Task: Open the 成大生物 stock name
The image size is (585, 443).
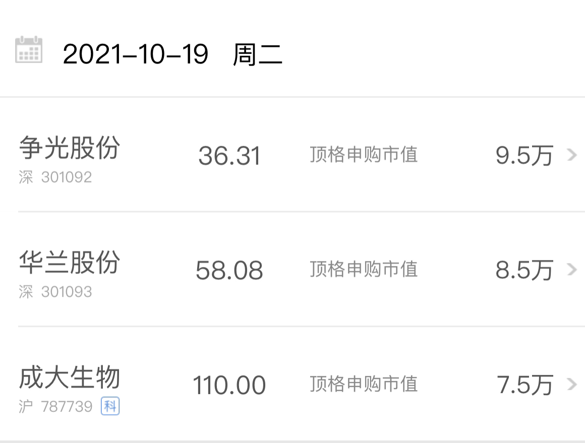Action: (x=70, y=377)
